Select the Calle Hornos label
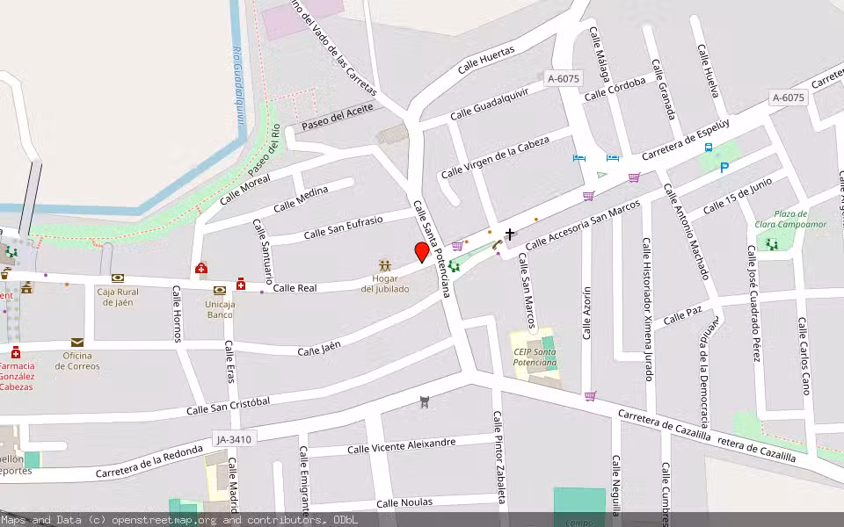Image resolution: width=844 pixels, height=527 pixels. [x=177, y=314]
